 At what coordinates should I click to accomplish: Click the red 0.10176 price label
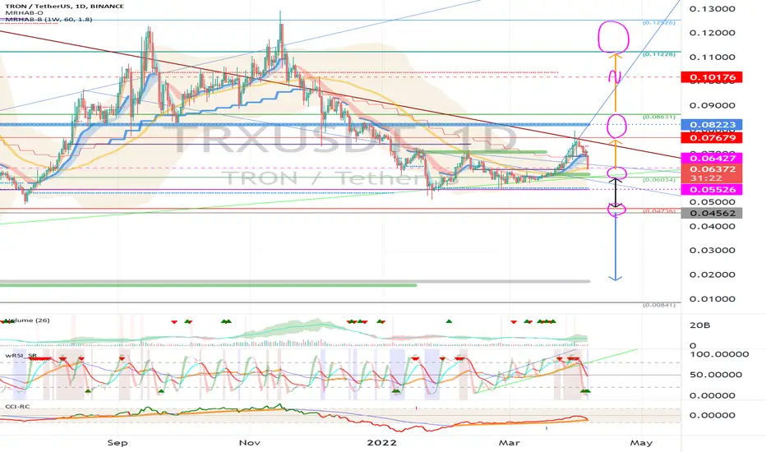[x=712, y=77]
